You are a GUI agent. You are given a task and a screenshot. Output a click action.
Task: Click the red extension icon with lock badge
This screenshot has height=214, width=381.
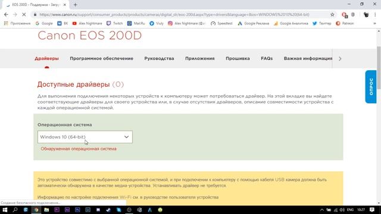(344, 15)
